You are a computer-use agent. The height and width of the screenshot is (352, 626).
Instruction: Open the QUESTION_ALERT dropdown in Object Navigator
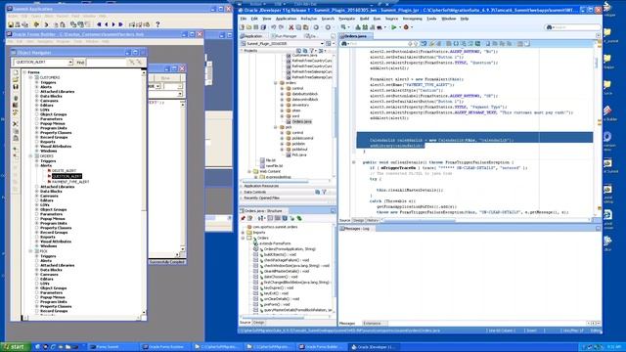[x=70, y=63]
